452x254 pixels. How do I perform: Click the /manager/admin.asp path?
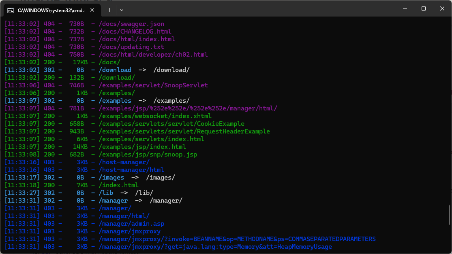(x=131, y=224)
